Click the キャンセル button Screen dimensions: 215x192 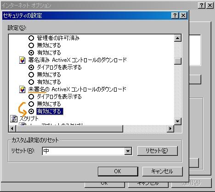pos(162,171)
